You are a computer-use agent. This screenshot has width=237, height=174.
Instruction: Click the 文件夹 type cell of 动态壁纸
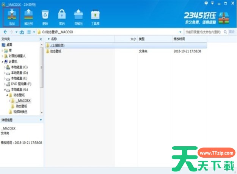pos(143,51)
